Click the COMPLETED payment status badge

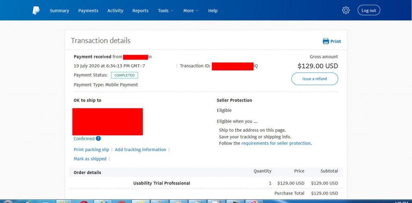[124, 75]
